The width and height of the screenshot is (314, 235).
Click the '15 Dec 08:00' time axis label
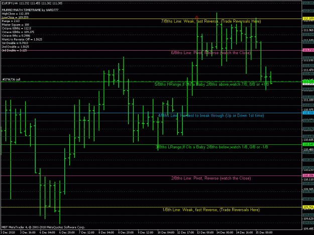[x=264, y=232]
